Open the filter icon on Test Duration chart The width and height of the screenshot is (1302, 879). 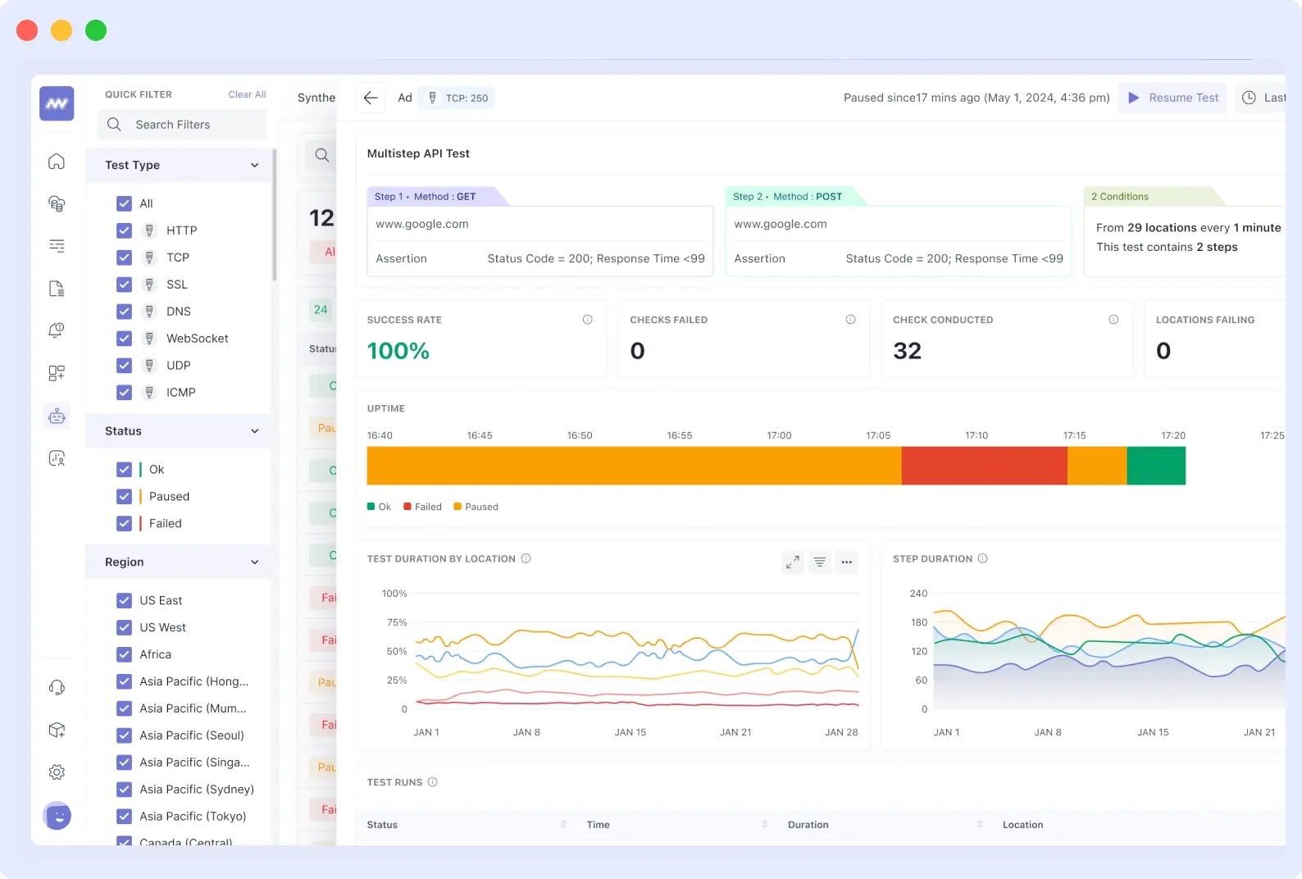[x=820, y=562]
